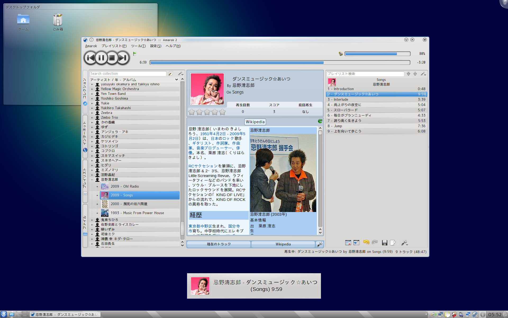
Task: Play the Introduction track in playlist
Action: (377, 89)
